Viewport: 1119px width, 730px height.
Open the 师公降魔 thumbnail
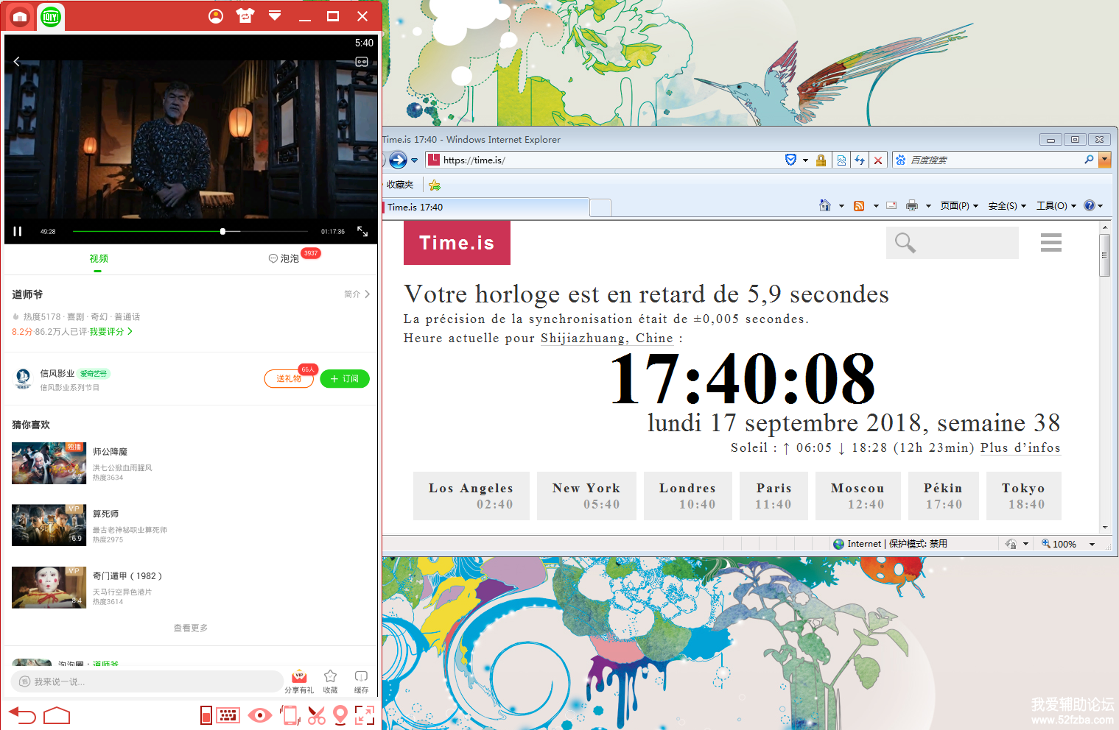49,463
